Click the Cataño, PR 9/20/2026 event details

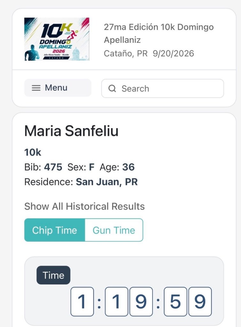[x=149, y=53]
